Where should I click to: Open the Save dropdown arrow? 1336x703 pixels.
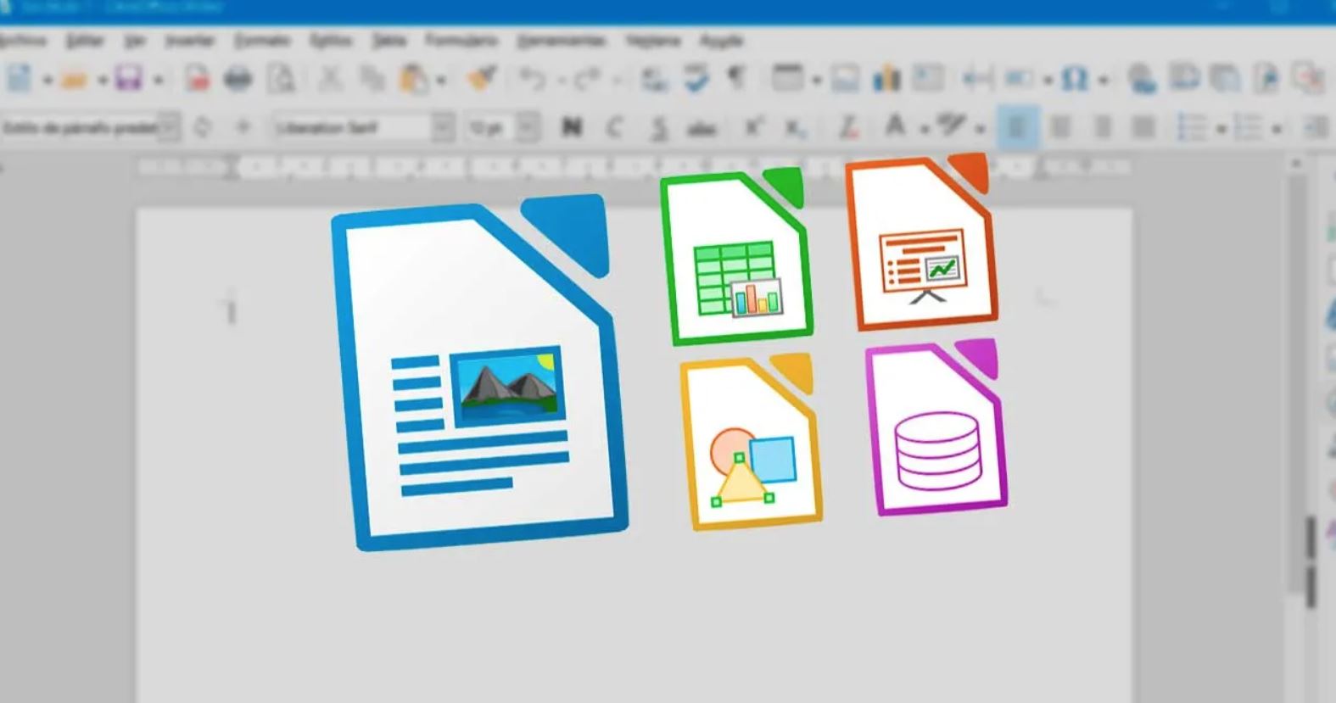(158, 81)
